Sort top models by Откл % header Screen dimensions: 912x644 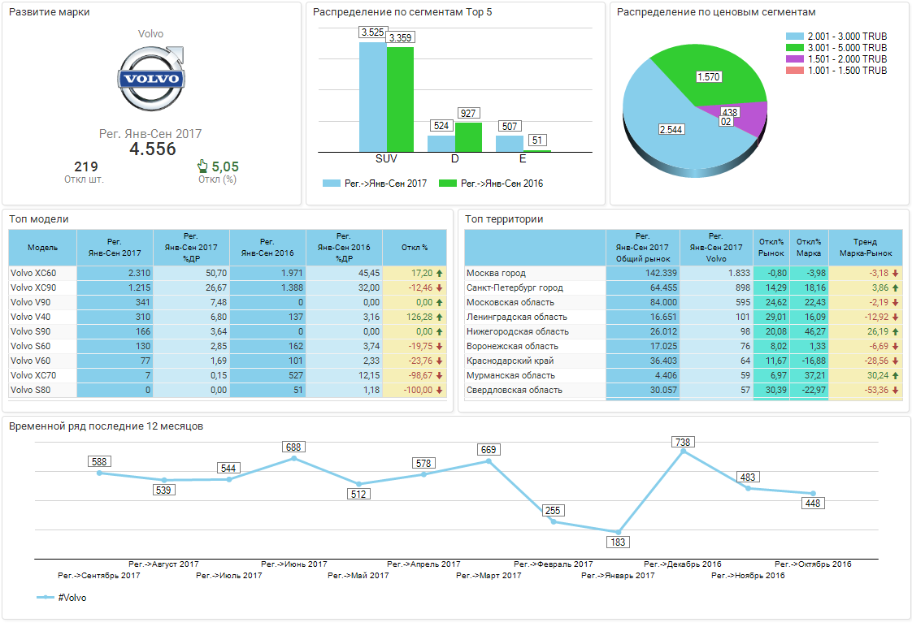point(415,247)
